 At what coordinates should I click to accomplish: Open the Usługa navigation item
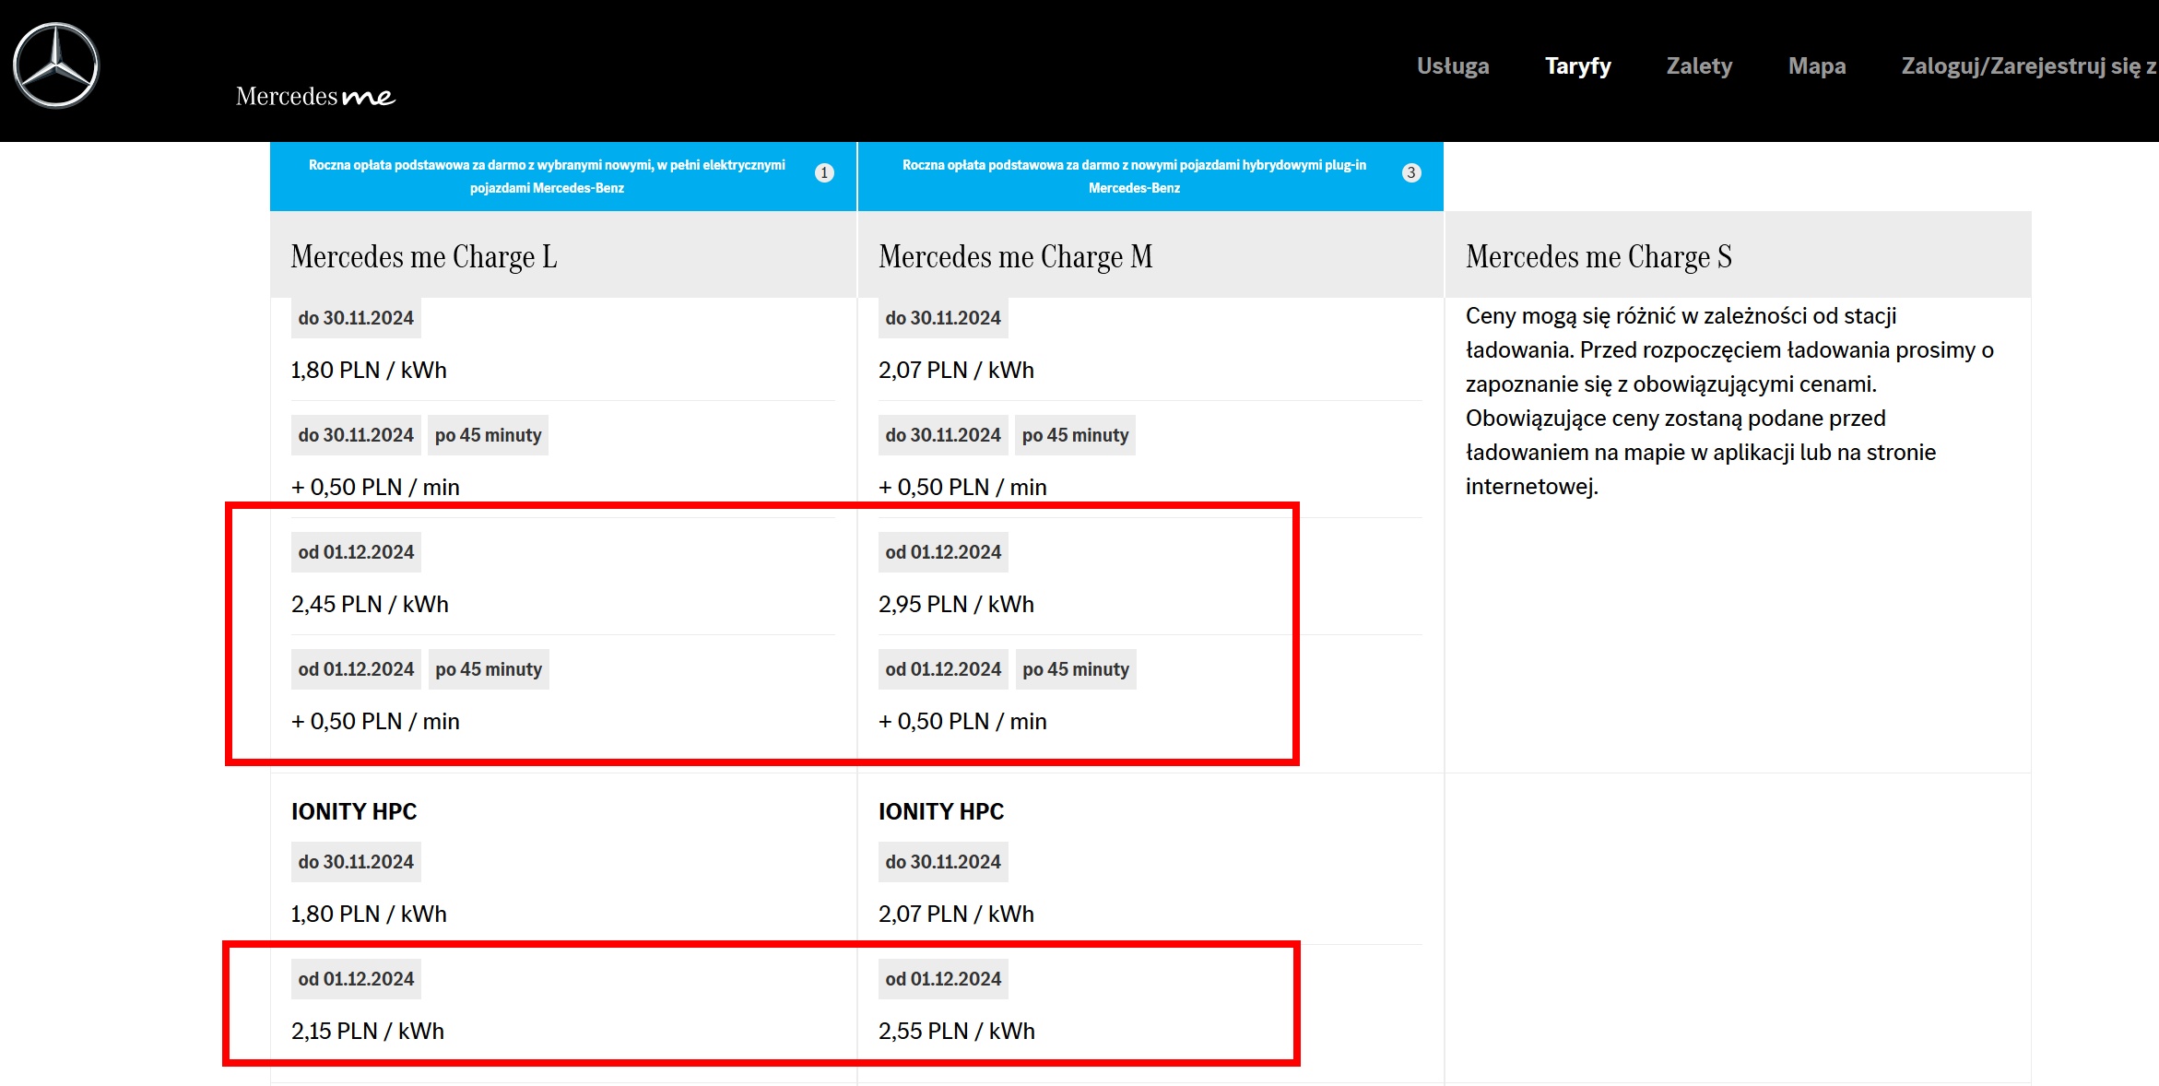(1453, 65)
